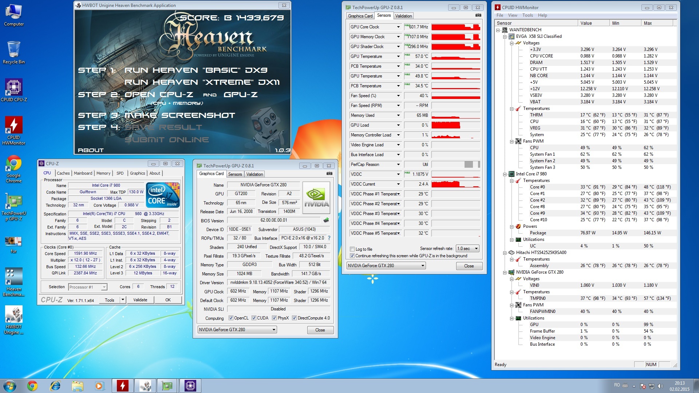Open the PerfCap Reason sensor dropdown
The width and height of the screenshot is (699, 393).
pos(398,164)
